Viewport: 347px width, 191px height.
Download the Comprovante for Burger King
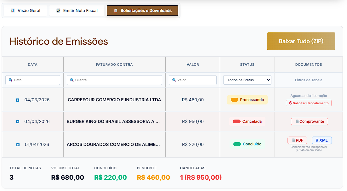tap(309, 121)
